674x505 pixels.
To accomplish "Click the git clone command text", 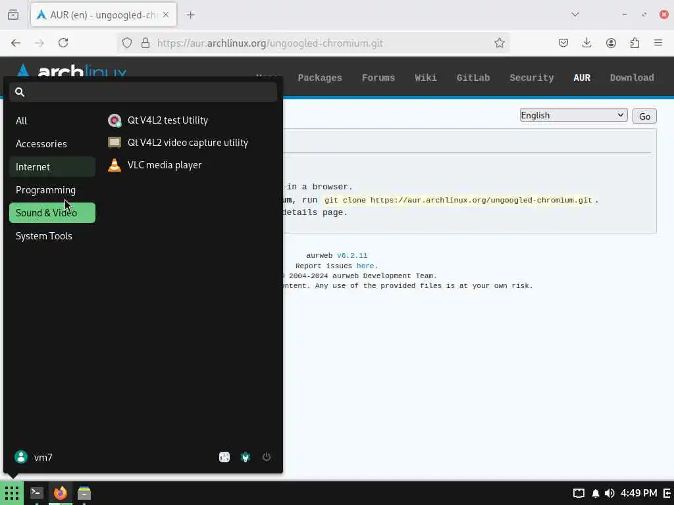I will [458, 200].
